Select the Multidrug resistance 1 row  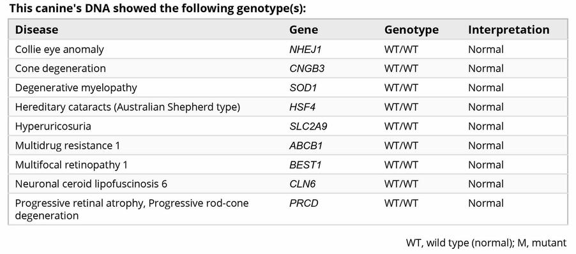(288, 146)
